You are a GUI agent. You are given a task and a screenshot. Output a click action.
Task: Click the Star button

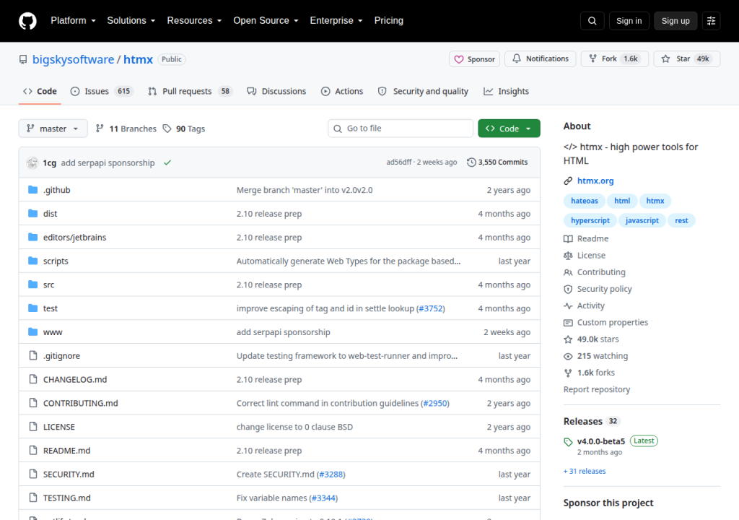(x=687, y=58)
